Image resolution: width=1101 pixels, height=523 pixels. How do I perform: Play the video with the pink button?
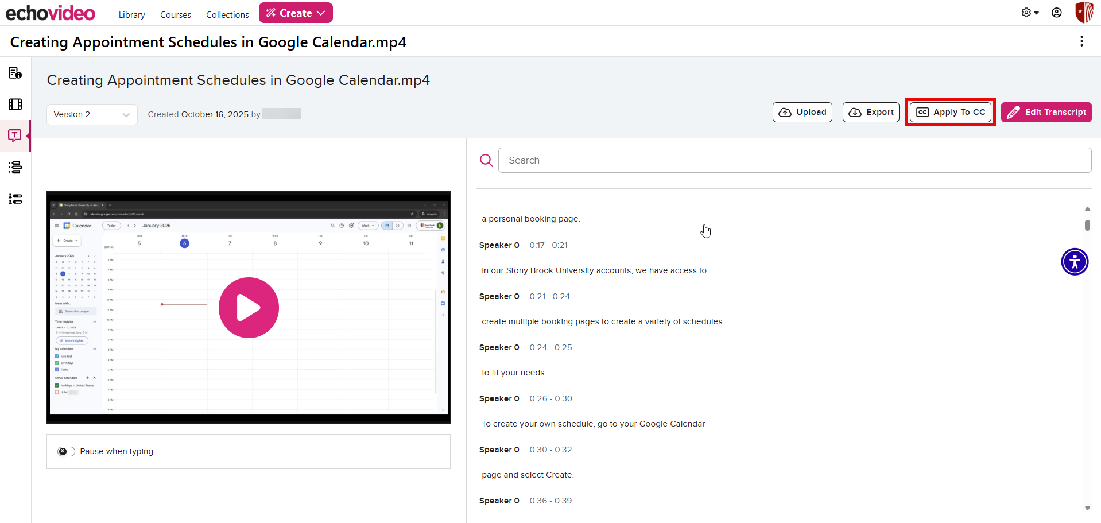point(249,308)
